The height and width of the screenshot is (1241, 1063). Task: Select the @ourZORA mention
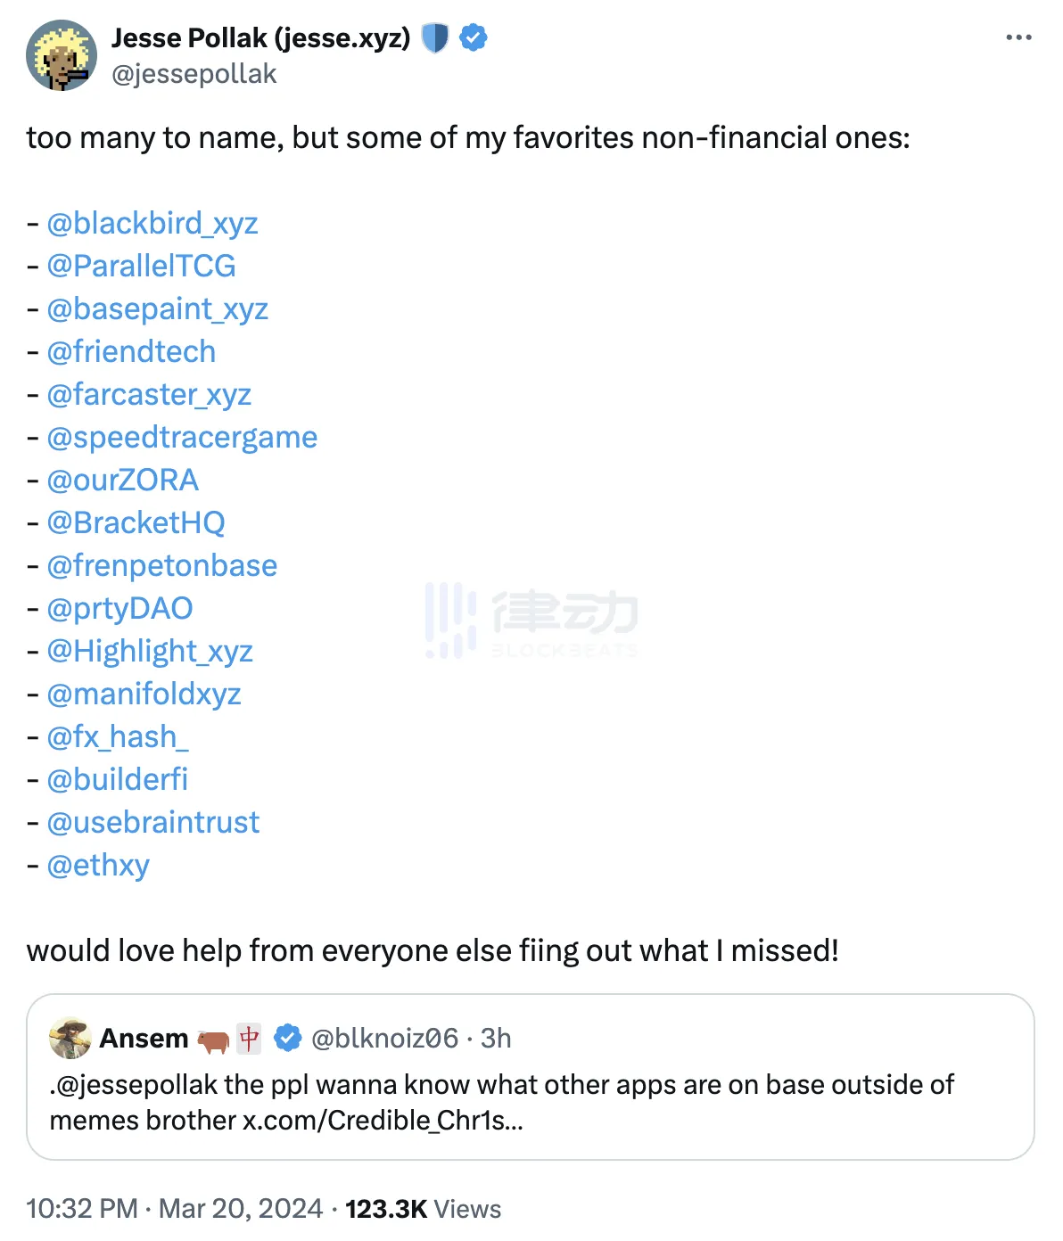tap(122, 481)
